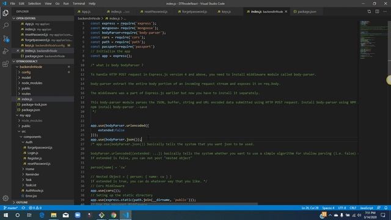Click the Synchronize Changes icon in status bar

23,208
